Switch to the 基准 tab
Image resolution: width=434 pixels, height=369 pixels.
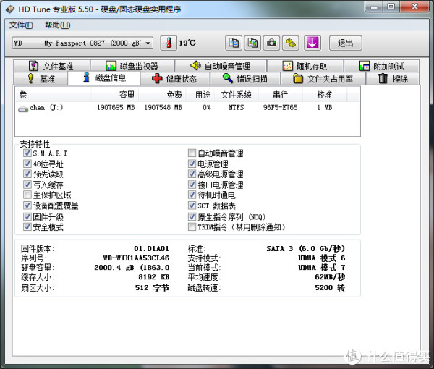coord(41,79)
